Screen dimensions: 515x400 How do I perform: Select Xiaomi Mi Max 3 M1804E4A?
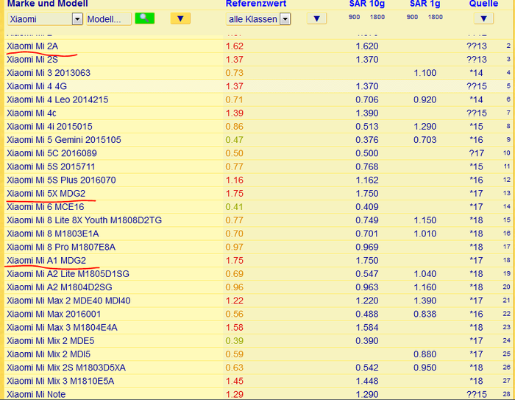[62, 327]
